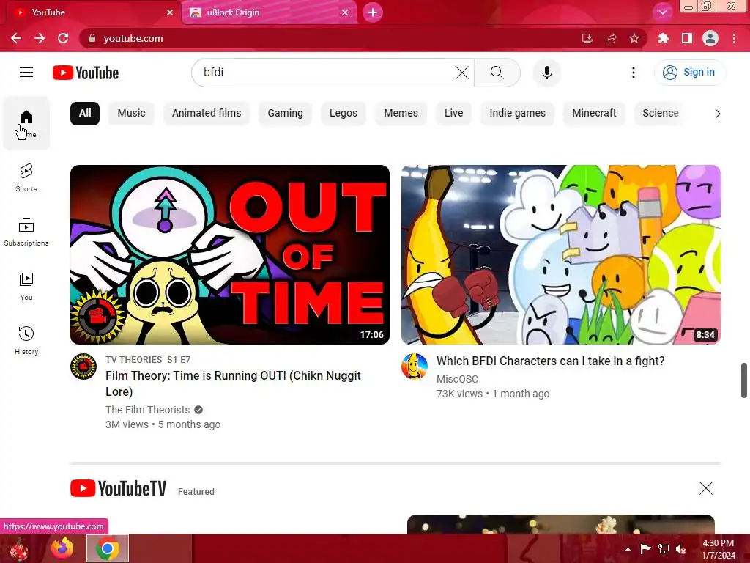This screenshot has height=563, width=750.
Task: Open the YouTube hamburger guide menu
Action: 26,73
